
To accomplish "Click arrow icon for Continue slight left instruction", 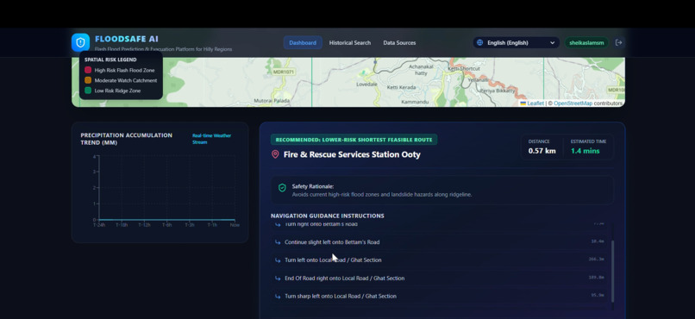I will 278,242.
